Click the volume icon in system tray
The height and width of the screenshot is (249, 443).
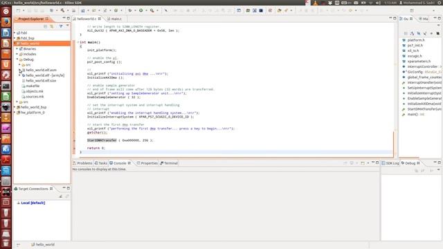click(x=379, y=3)
